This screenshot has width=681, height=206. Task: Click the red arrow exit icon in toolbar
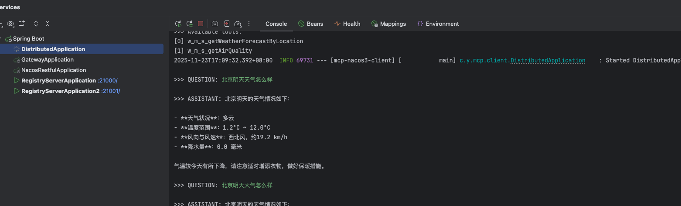(227, 24)
